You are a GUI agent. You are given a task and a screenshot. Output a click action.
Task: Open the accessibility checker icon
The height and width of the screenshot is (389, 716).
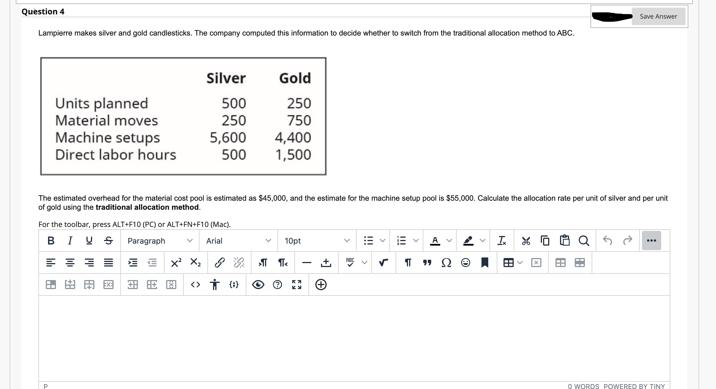pos(215,285)
